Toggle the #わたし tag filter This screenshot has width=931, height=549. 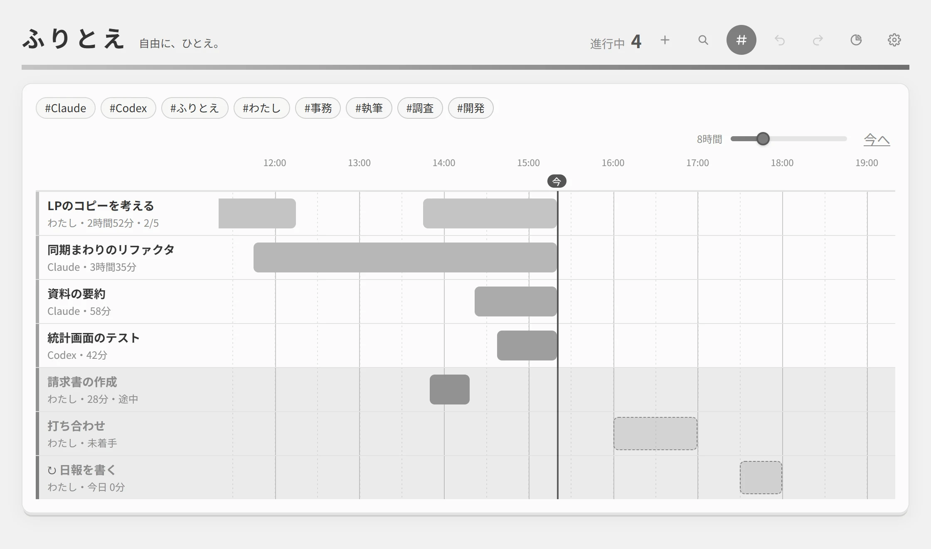point(262,108)
